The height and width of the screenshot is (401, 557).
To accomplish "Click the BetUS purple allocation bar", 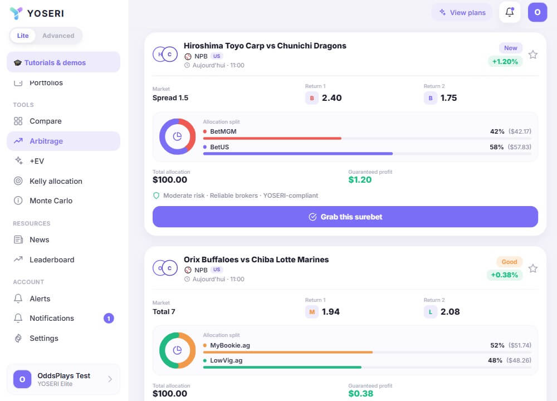I will 298,154.
